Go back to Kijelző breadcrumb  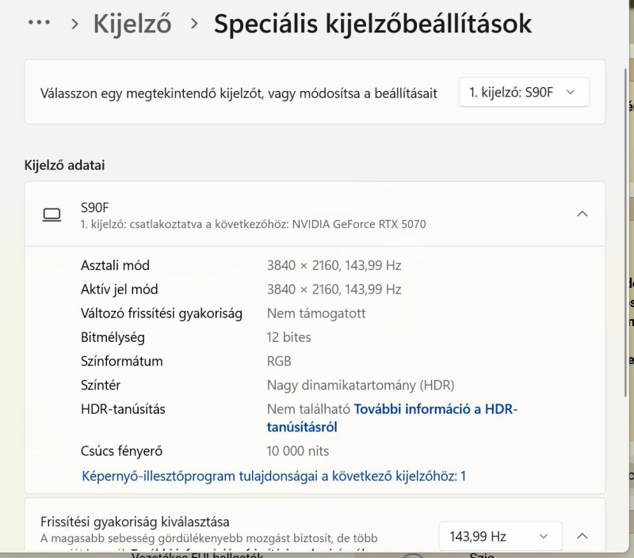click(132, 24)
